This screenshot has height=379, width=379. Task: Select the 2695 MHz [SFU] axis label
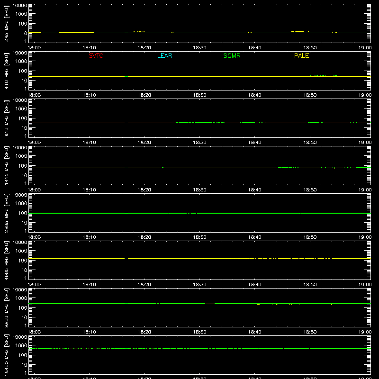(x=6, y=213)
